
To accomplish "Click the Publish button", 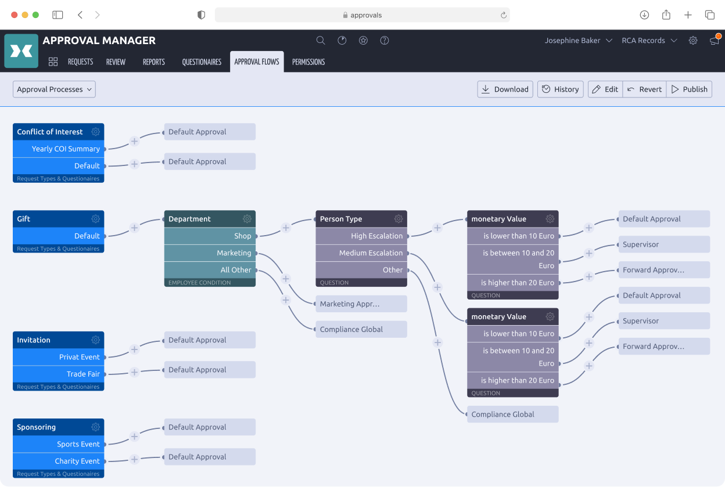I will point(689,89).
